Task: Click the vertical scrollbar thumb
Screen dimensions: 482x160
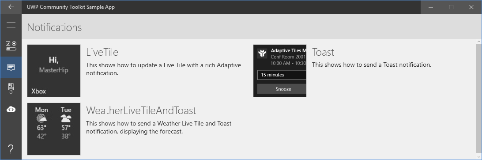Action: [478, 99]
